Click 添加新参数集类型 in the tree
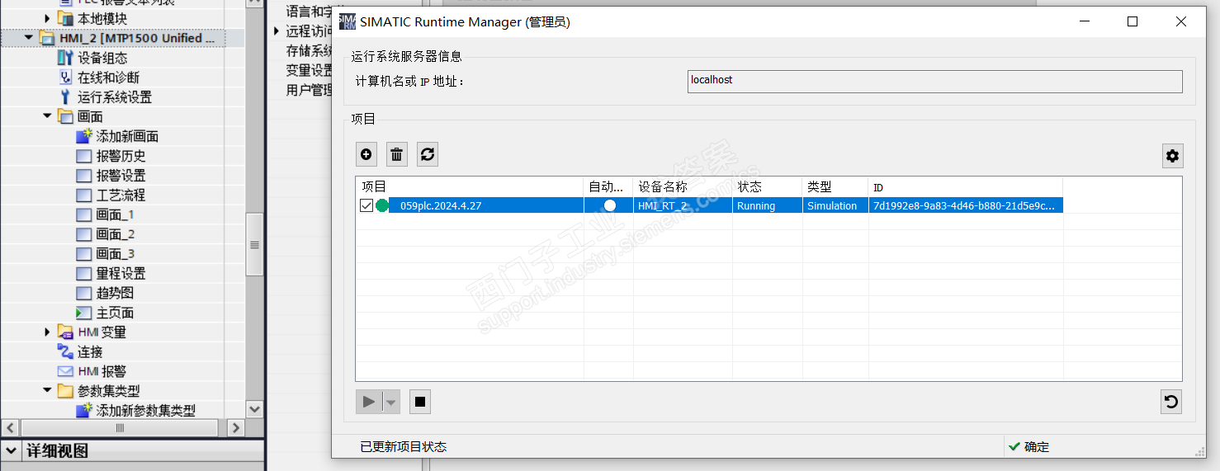 tap(146, 410)
